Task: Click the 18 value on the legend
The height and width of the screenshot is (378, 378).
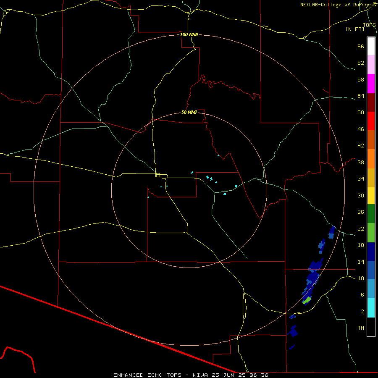Action: (x=361, y=245)
